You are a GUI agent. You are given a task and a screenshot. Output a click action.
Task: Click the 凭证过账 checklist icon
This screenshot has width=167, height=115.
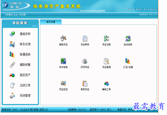(x=106, y=38)
